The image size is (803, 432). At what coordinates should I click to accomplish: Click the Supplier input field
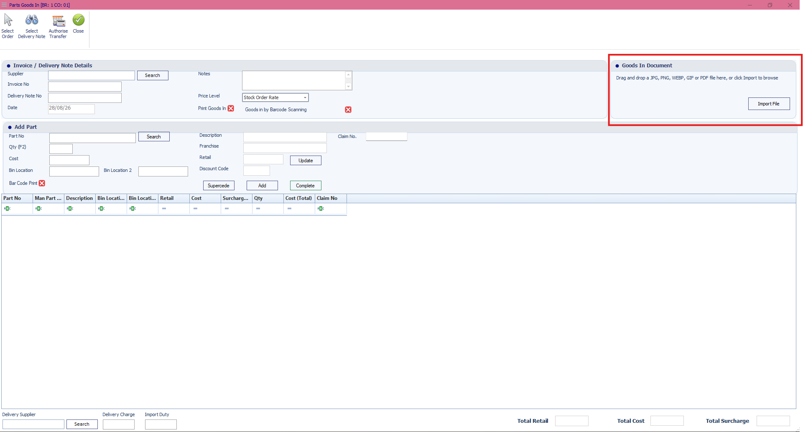(92, 75)
